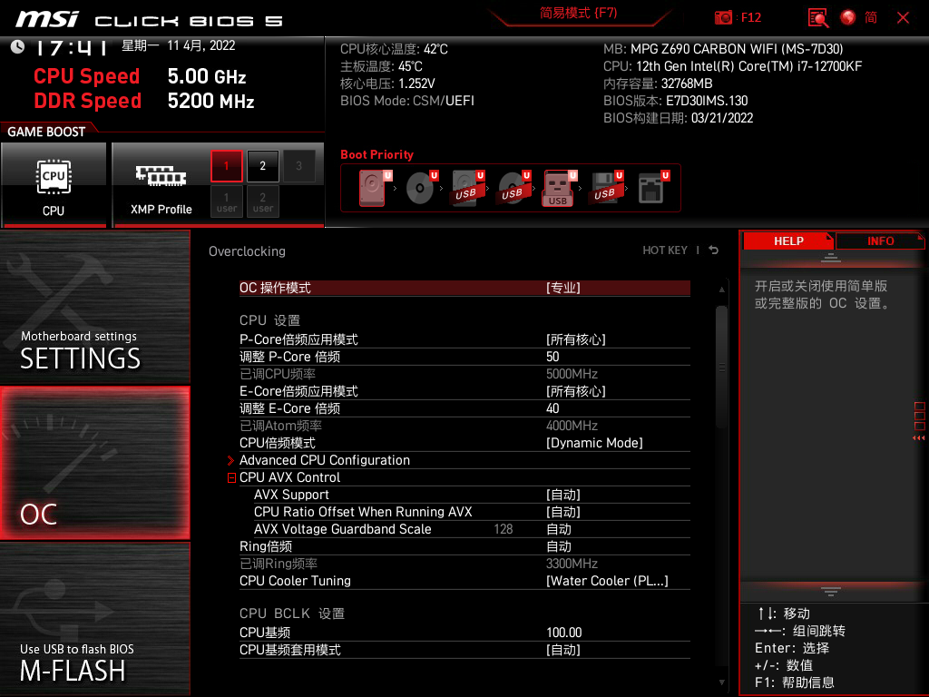Open the HELP tab
The height and width of the screenshot is (697, 929).
point(788,241)
